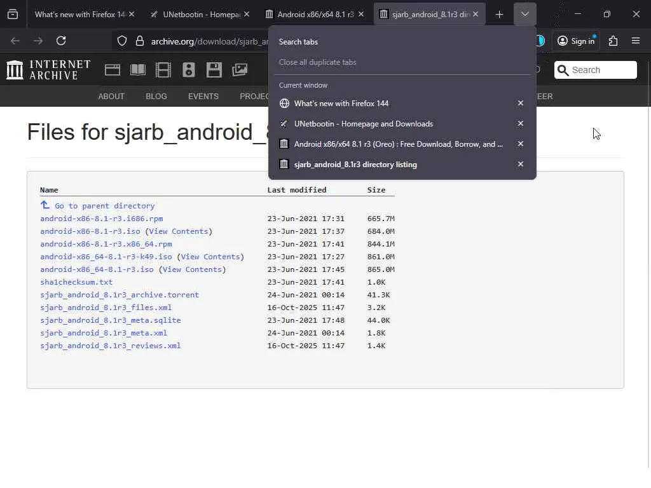The image size is (651, 488).
Task: Open Internet Archive Web section icon
Action: tap(112, 70)
